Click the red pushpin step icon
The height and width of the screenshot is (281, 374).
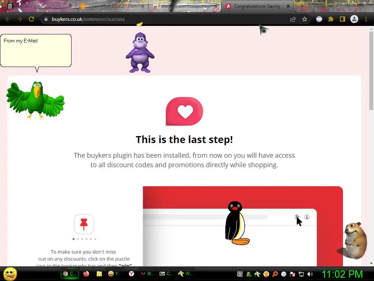[84, 224]
